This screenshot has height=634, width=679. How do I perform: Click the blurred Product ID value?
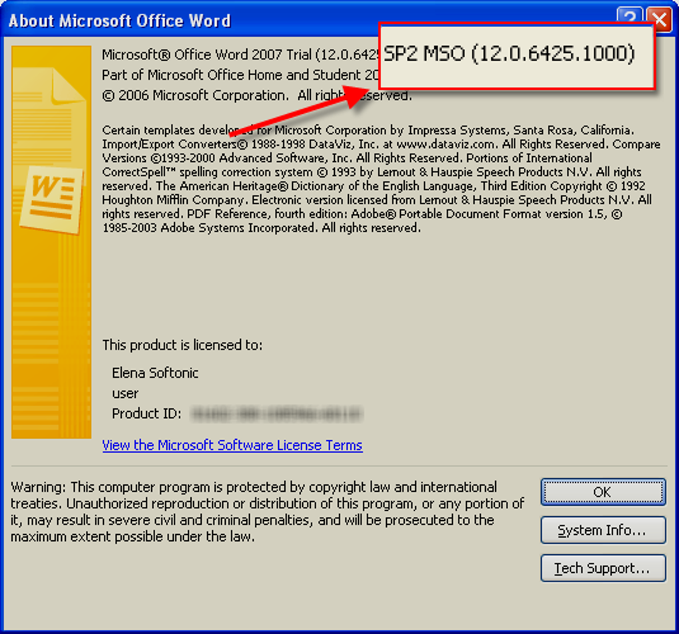point(276,414)
